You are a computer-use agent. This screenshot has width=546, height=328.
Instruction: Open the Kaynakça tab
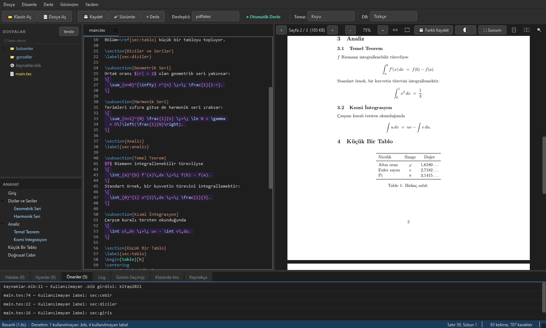(198, 277)
